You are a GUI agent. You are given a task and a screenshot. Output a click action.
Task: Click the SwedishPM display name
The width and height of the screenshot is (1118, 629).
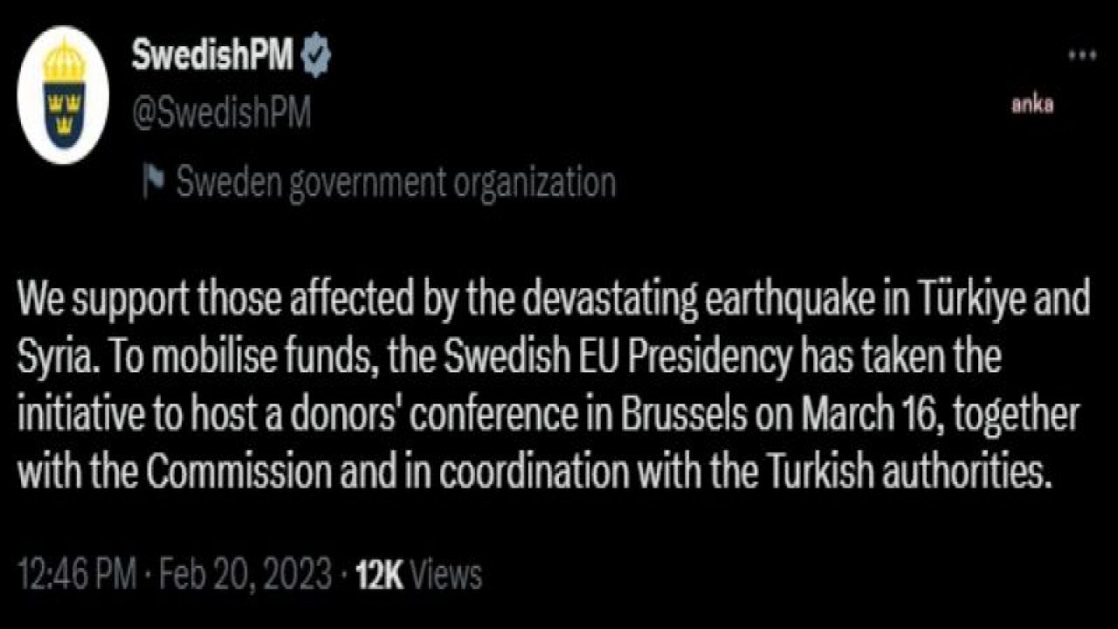pos(211,56)
